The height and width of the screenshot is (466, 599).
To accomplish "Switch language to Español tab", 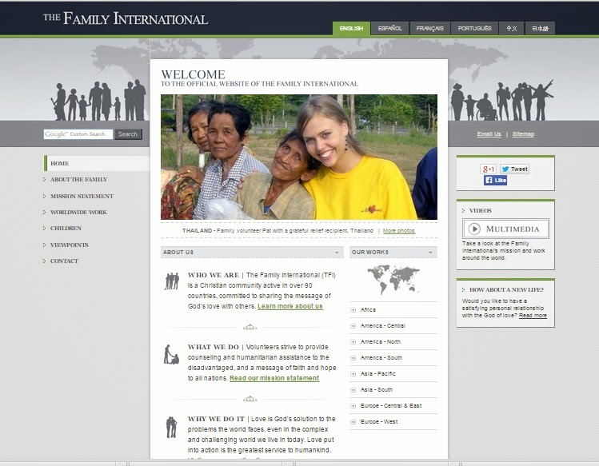I will pos(389,28).
